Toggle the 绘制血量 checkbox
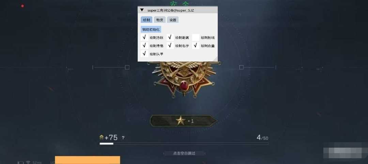The height and width of the screenshot is (164, 368). (196, 46)
